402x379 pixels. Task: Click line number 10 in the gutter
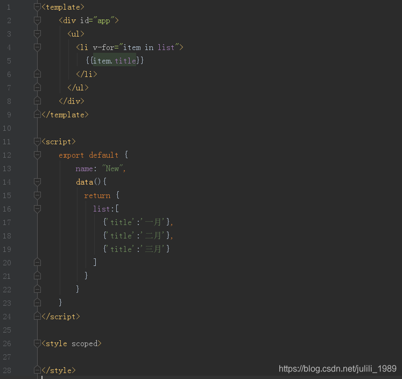pyautogui.click(x=7, y=128)
